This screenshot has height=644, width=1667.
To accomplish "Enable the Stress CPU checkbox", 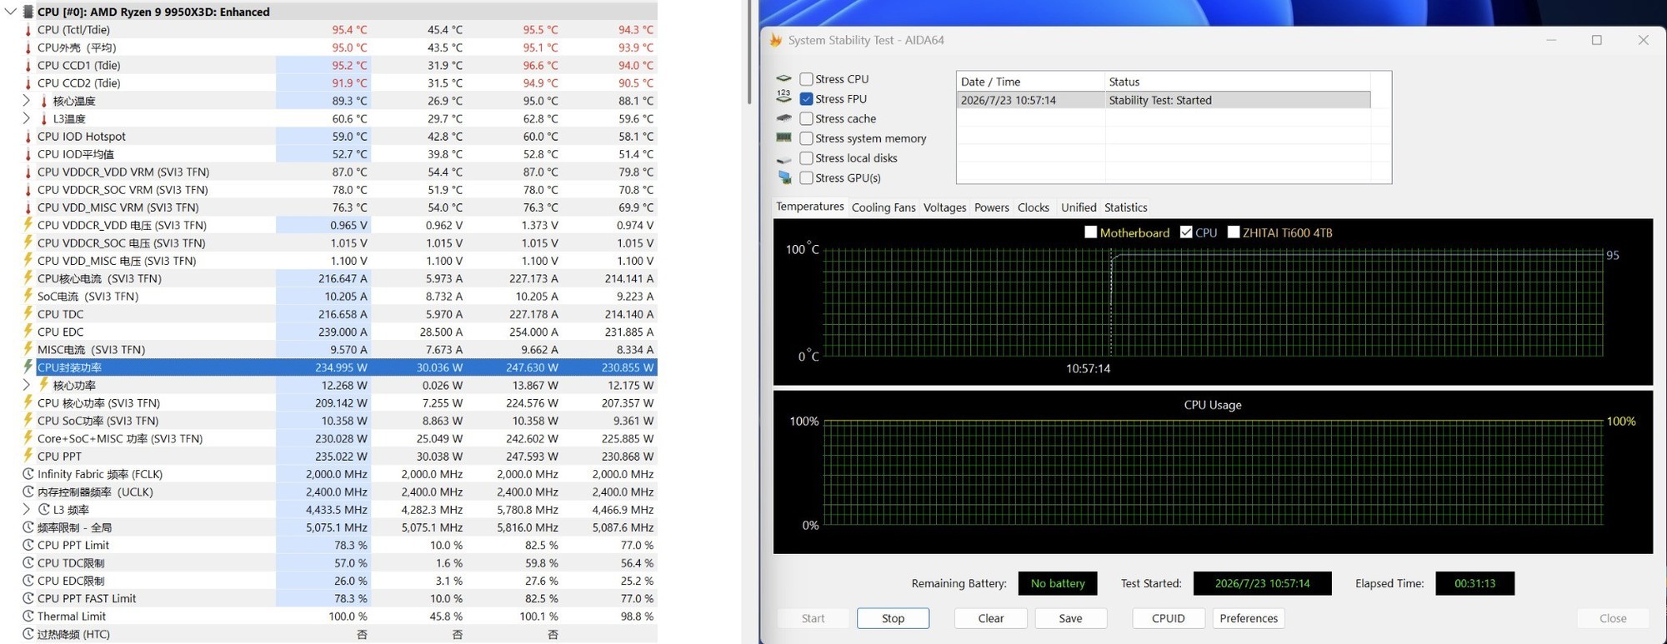I will click(x=806, y=79).
